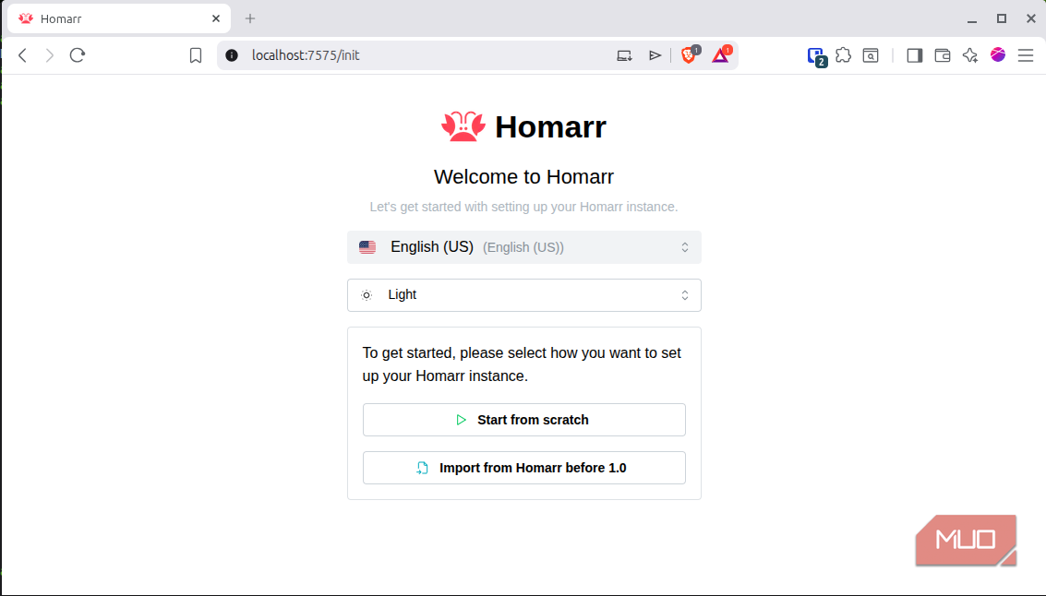The width and height of the screenshot is (1046, 596).
Task: Open the extensions puzzle icon
Action: pos(843,55)
